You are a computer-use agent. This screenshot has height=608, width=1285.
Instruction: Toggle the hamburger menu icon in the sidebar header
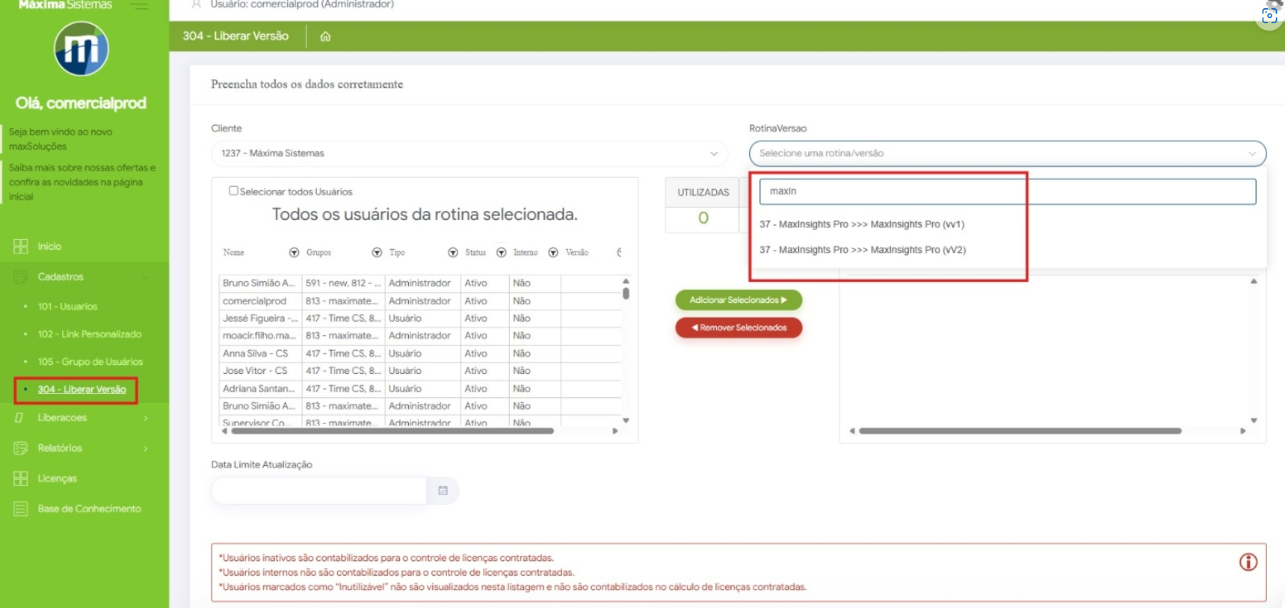tap(139, 5)
